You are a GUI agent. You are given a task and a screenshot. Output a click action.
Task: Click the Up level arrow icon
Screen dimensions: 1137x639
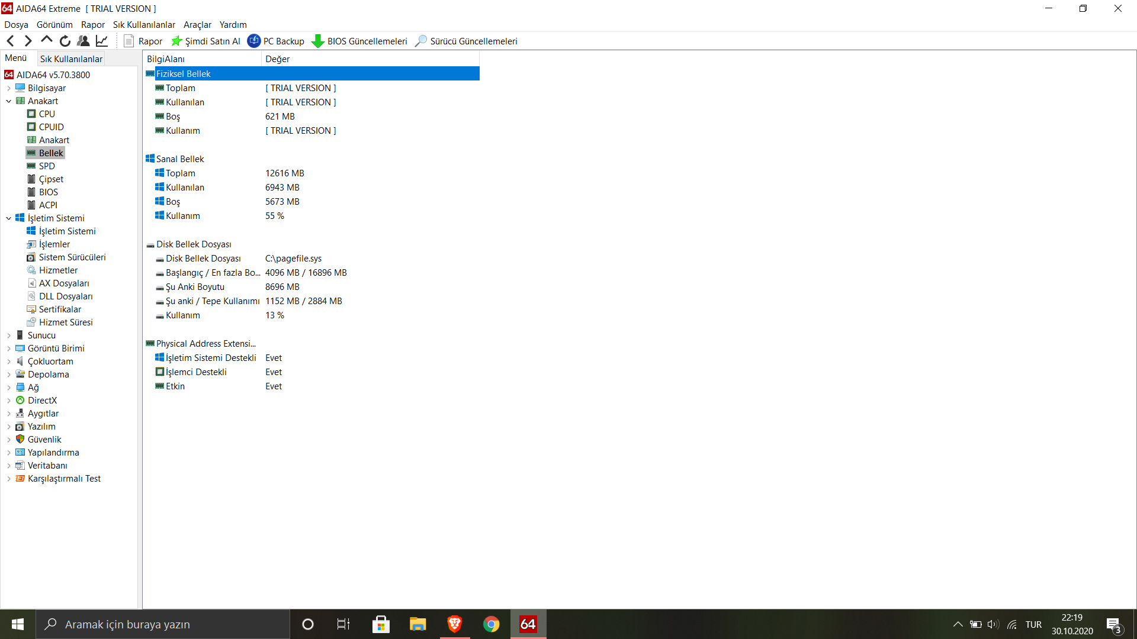47,40
